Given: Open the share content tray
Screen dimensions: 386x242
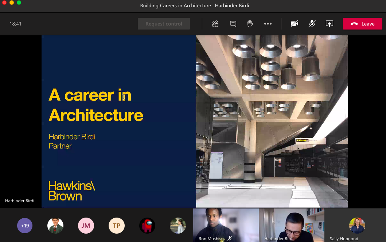Looking at the screenshot, I should (330, 24).
